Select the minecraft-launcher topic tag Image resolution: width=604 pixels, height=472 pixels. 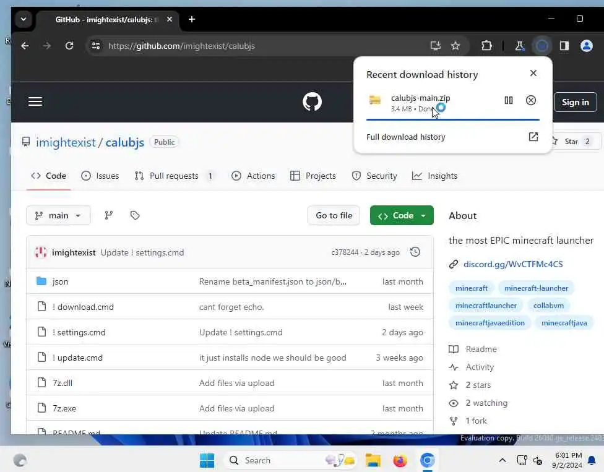pyautogui.click(x=536, y=288)
